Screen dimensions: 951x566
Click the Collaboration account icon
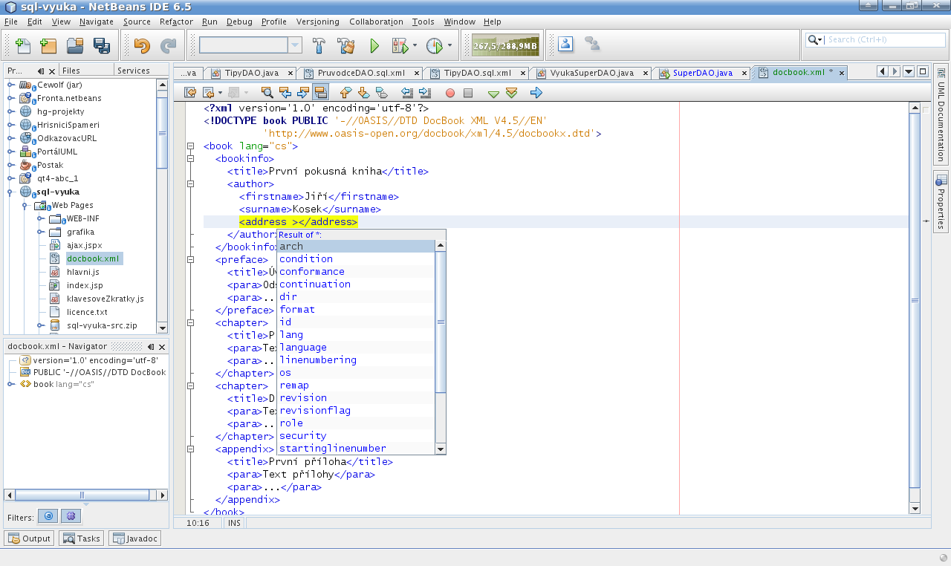pyautogui.click(x=566, y=44)
